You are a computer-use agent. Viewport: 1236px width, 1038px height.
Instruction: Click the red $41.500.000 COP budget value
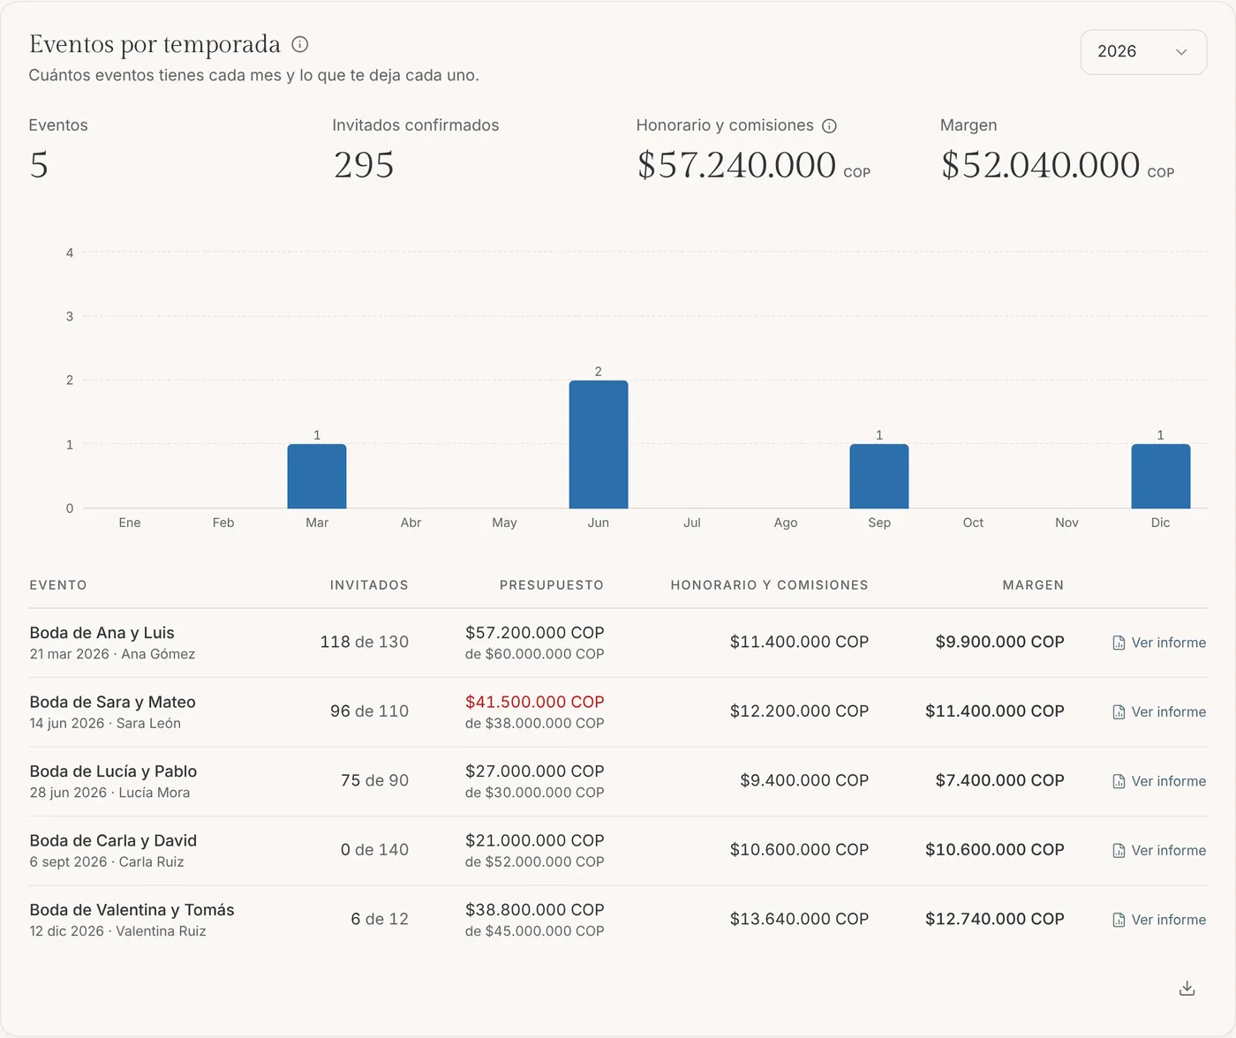tap(535, 703)
